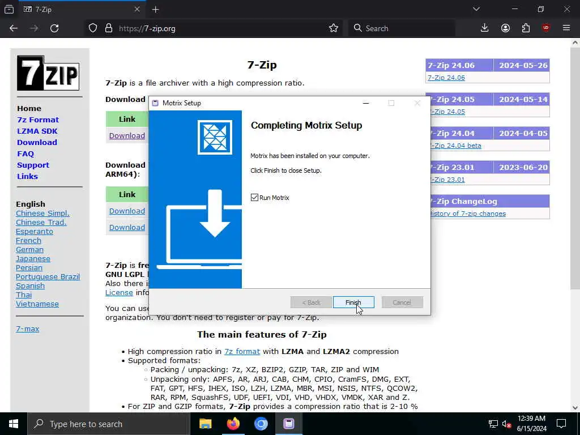Click the Firefox Search box
Image resolution: width=580 pixels, height=435 pixels.
402,28
